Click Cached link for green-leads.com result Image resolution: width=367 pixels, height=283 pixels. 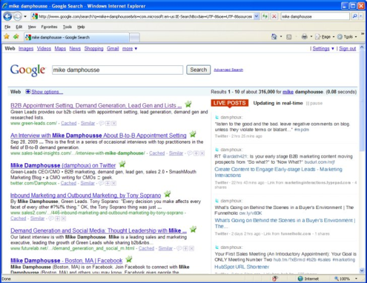69,123
